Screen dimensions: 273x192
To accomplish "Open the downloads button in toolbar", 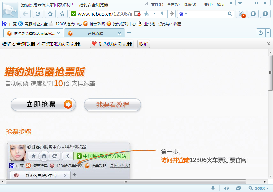I will pos(265,14).
